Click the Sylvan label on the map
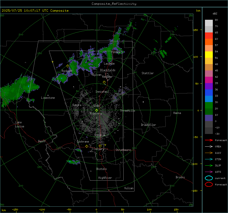Image resolution: width=228 pixels, height=213 pixels. pyautogui.click(x=97, y=75)
